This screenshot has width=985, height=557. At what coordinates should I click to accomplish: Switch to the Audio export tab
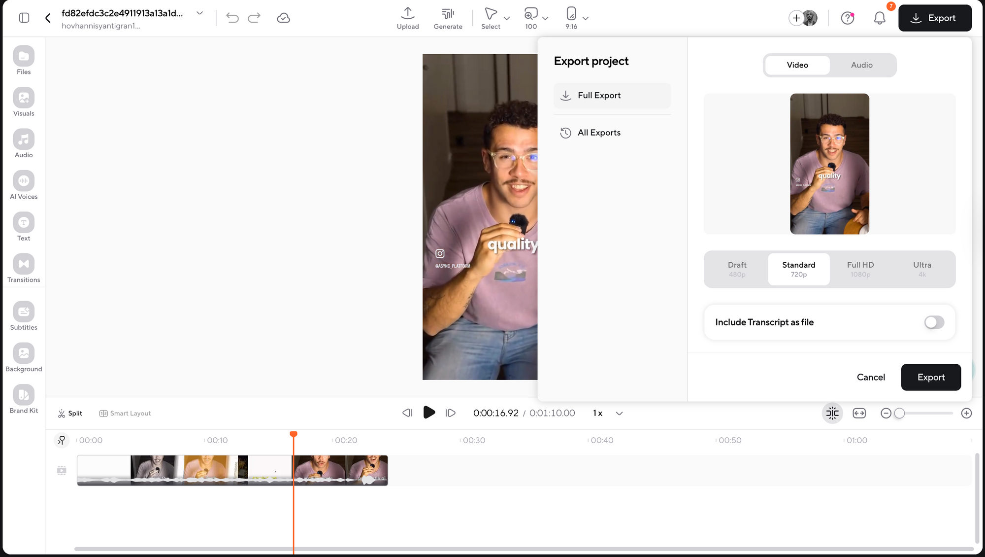pos(861,65)
